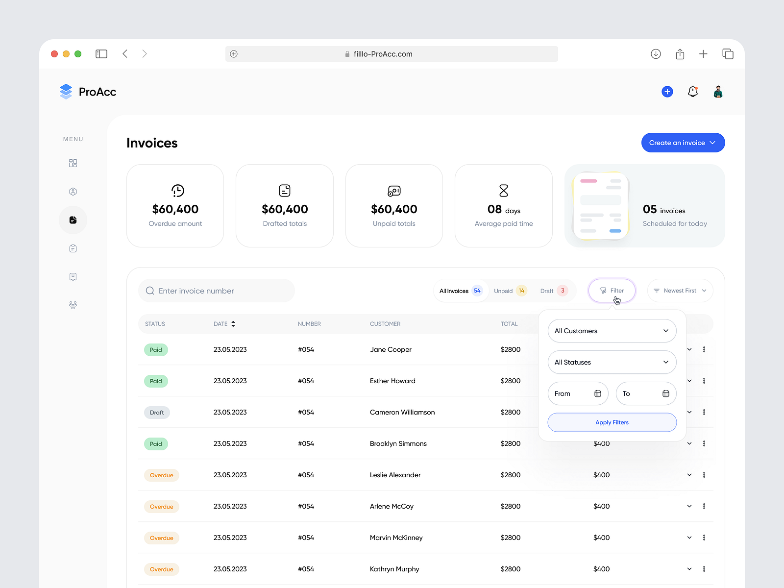The width and height of the screenshot is (784, 588).
Task: Open the team members icon at sidebar bottom
Action: click(73, 305)
